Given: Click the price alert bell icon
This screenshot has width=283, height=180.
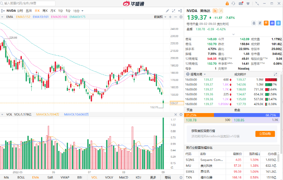Looking at the screenshot, I should point(254,23).
